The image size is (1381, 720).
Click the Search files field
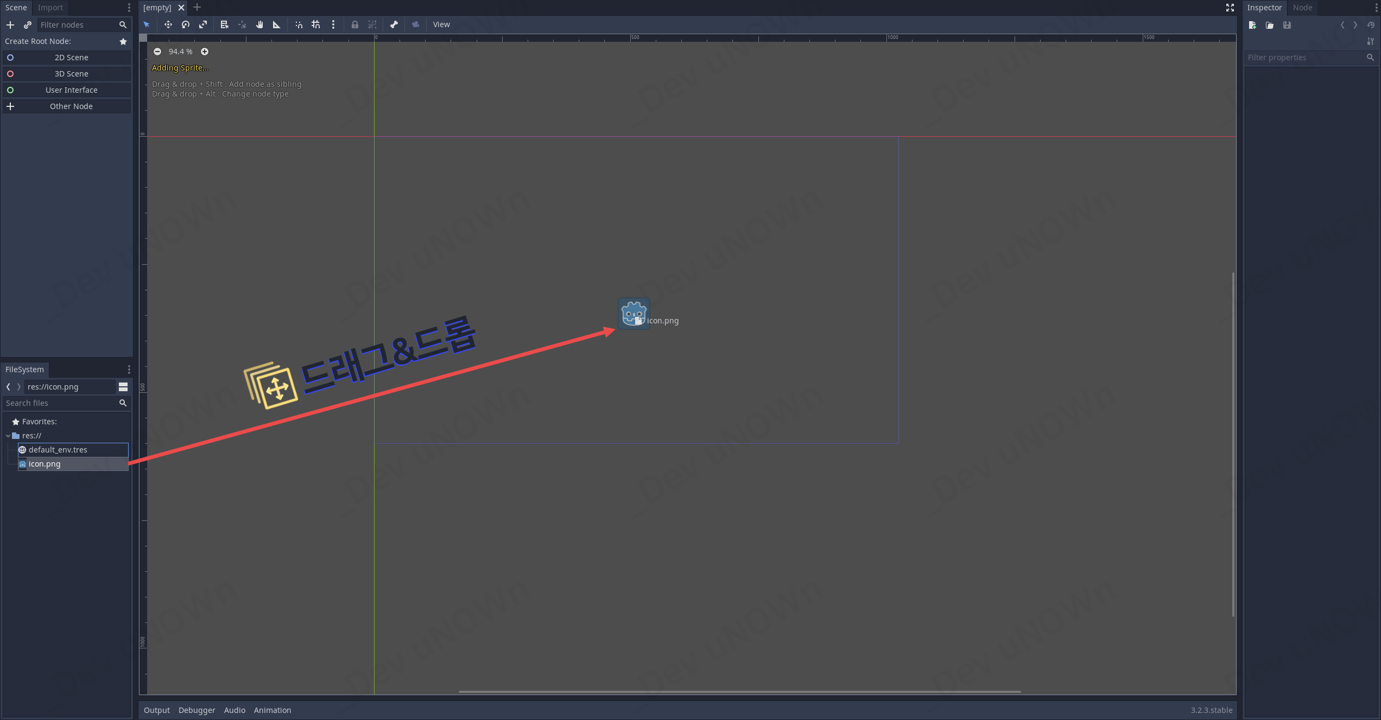click(60, 403)
